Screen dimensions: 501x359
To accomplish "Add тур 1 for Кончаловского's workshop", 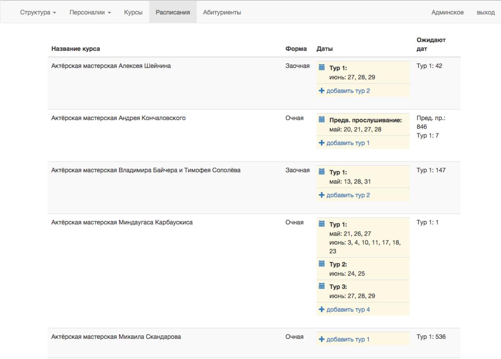I will point(348,143).
